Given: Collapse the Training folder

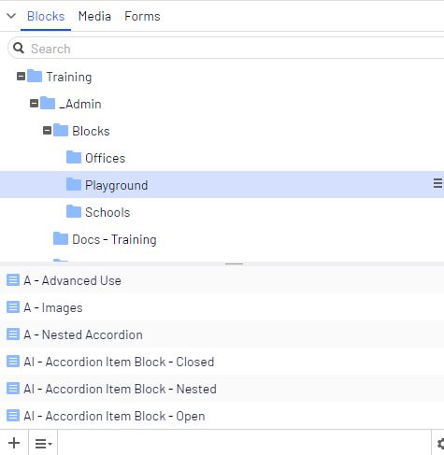Looking at the screenshot, I should (x=21, y=77).
